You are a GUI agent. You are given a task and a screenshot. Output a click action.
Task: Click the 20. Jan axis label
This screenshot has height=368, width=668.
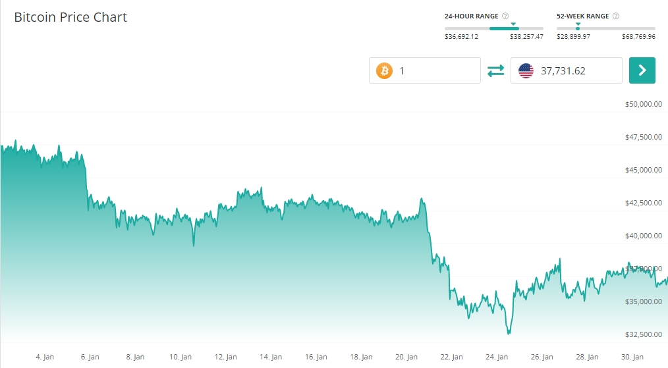(406, 357)
